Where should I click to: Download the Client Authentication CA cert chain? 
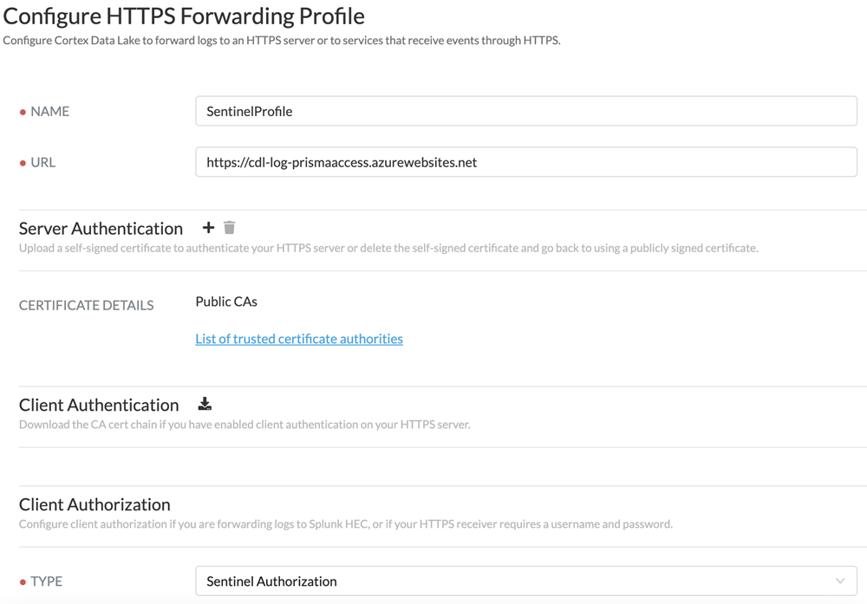coord(205,404)
